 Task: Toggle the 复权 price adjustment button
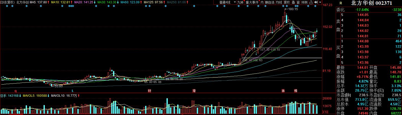287,2
